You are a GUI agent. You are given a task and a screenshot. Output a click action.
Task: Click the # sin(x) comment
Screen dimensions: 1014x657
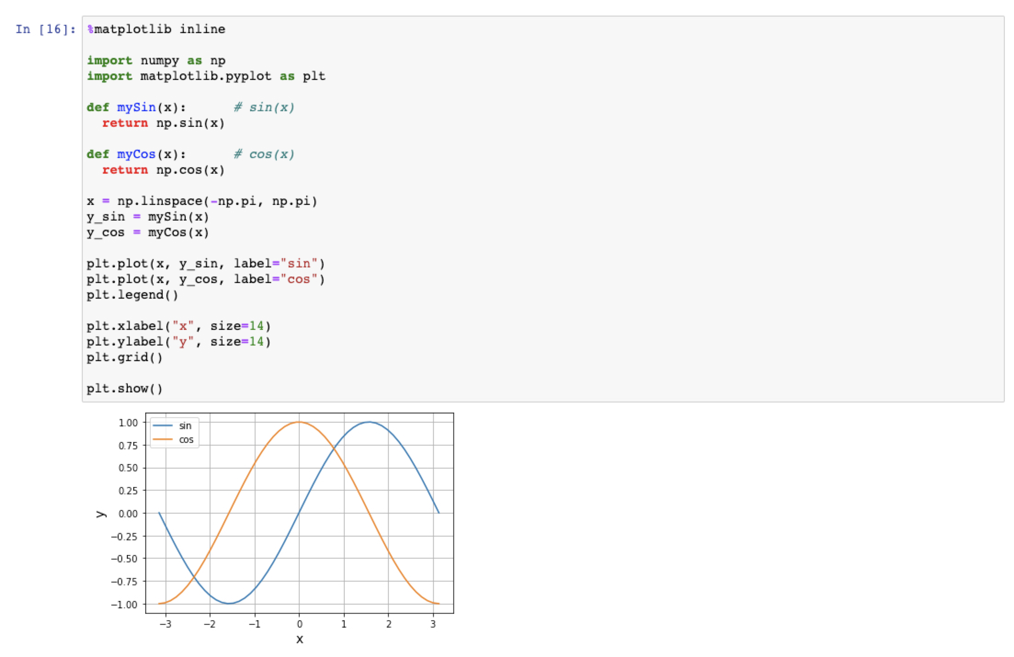click(264, 108)
